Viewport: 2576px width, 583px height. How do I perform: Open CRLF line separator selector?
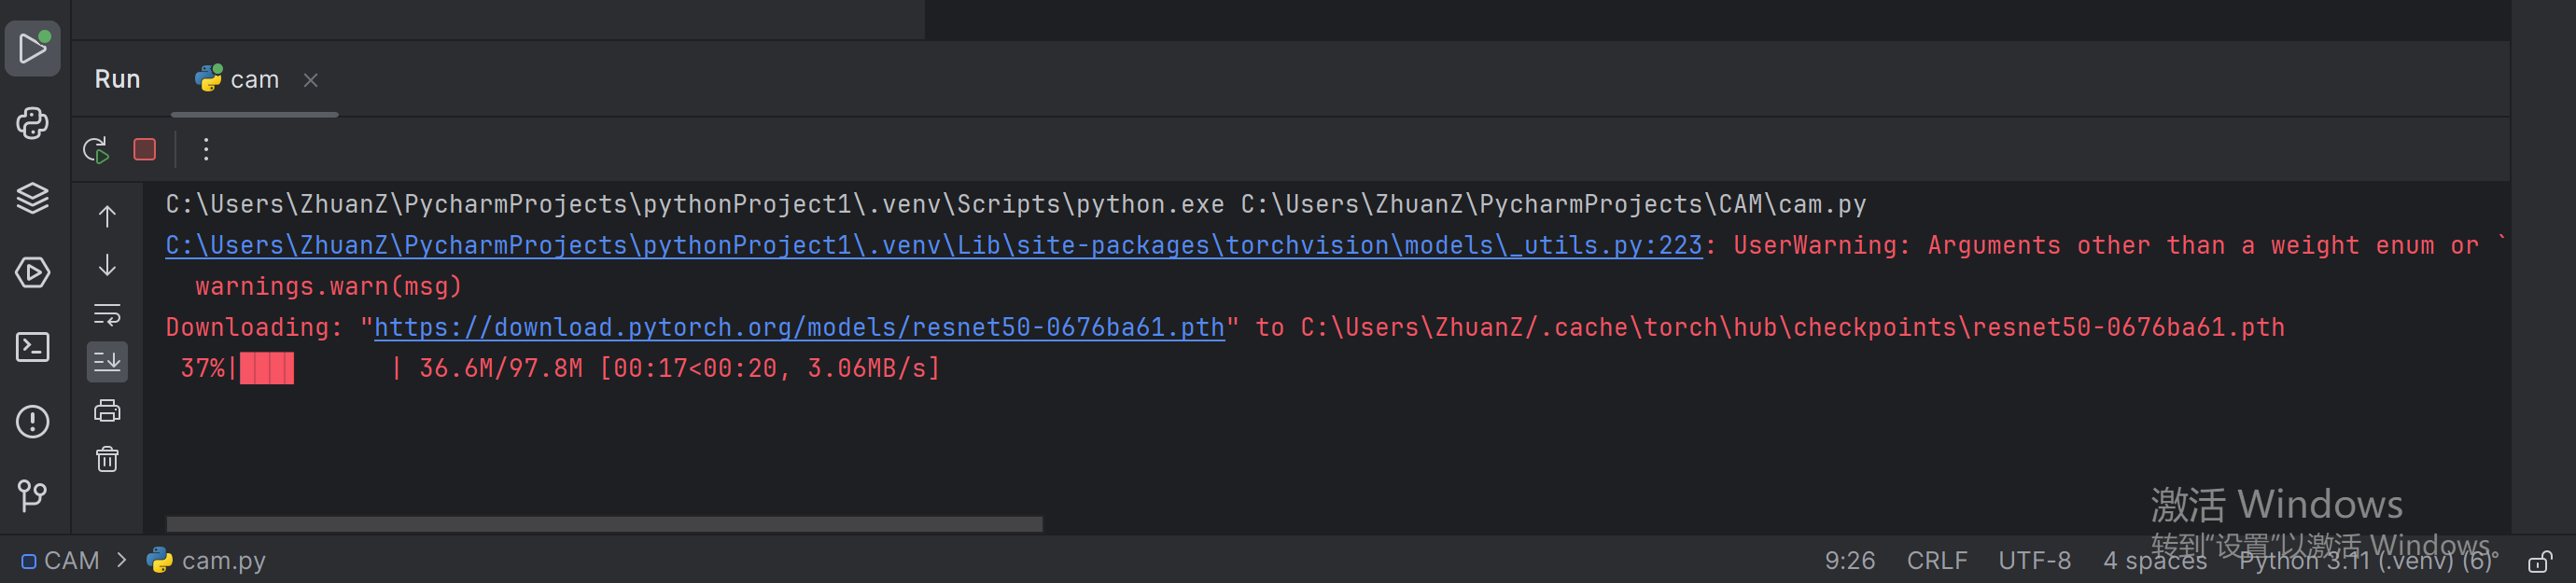pyautogui.click(x=1936, y=561)
